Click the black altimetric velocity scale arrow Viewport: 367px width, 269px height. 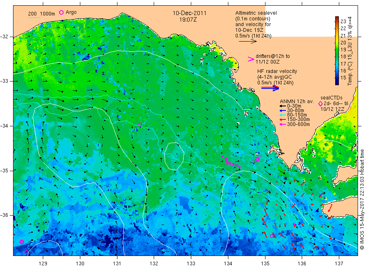(248, 42)
